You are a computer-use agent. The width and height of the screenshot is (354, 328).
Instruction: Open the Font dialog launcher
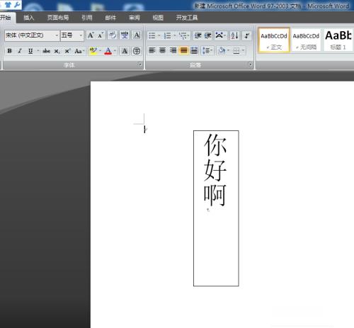(140, 64)
